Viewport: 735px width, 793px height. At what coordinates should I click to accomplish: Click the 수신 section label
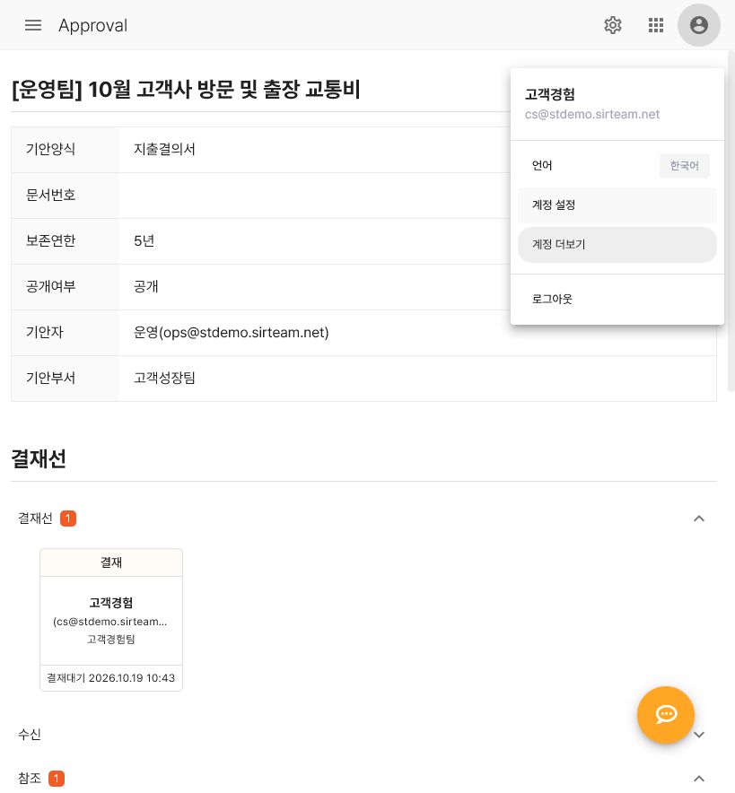(30, 735)
